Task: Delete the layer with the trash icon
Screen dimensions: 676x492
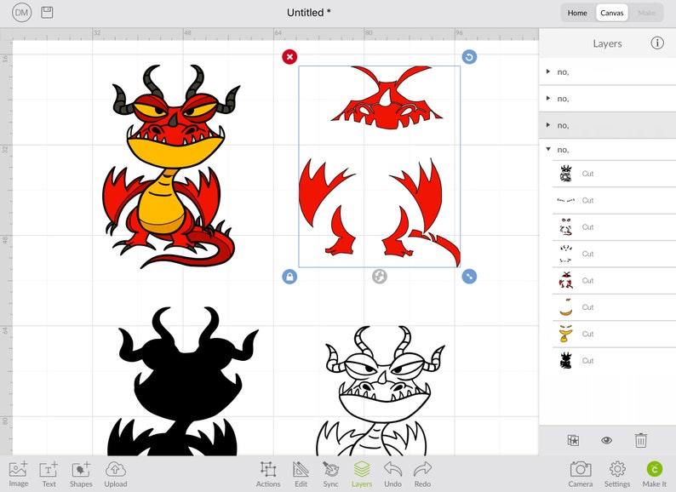Action: [640, 440]
